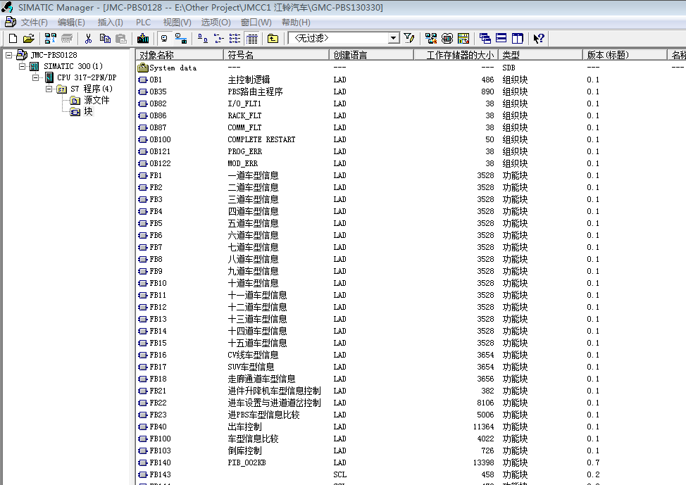Open the PLC menu

tap(143, 23)
